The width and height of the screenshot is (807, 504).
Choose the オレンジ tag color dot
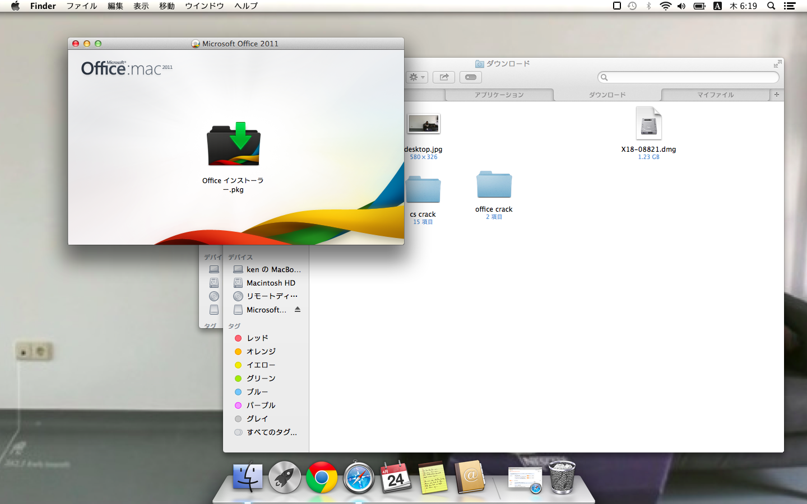pos(238,352)
